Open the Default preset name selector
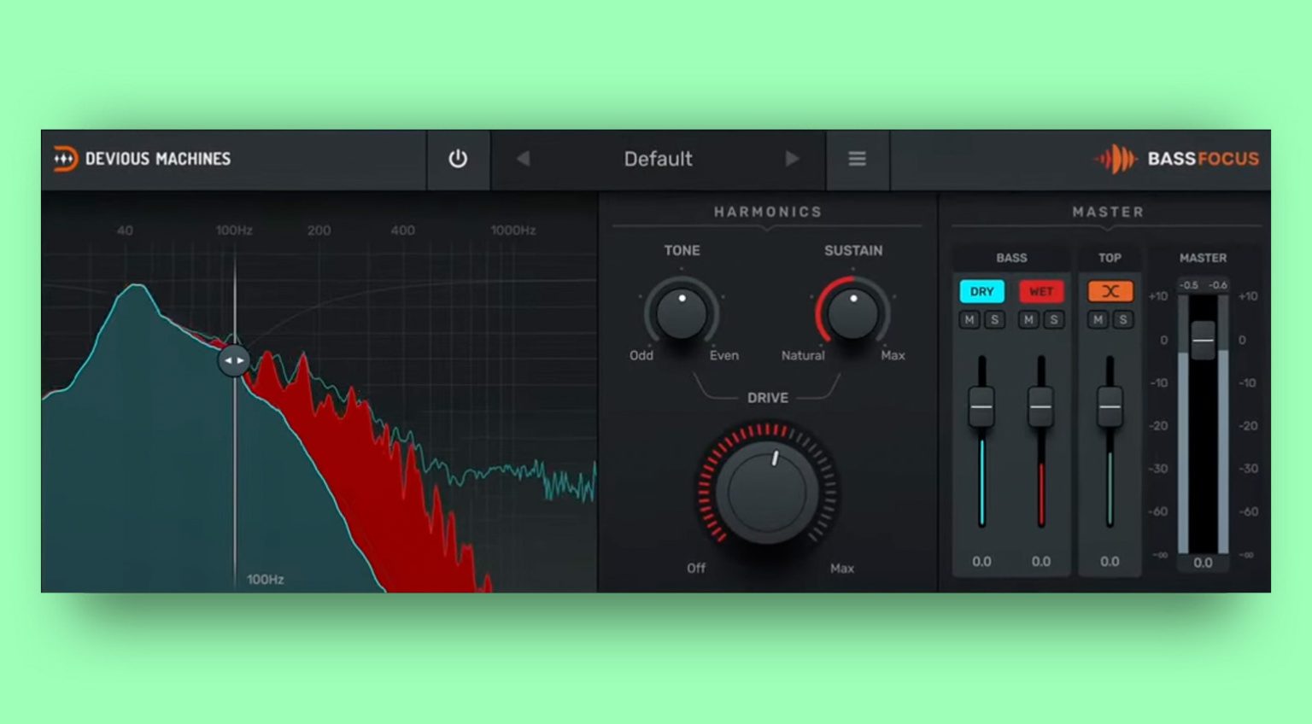This screenshot has height=724, width=1312. 658,159
